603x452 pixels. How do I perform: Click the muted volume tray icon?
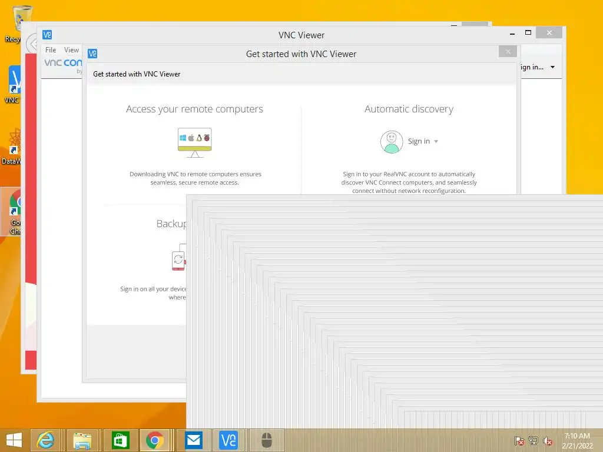[547, 441]
